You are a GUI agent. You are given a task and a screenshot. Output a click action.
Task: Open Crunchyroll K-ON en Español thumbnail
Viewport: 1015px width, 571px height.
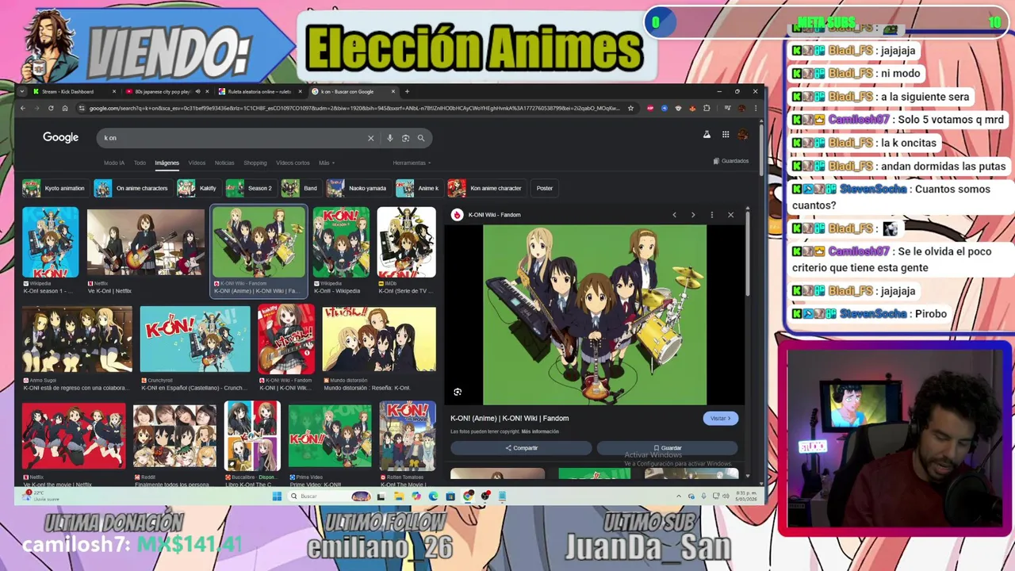click(x=195, y=339)
